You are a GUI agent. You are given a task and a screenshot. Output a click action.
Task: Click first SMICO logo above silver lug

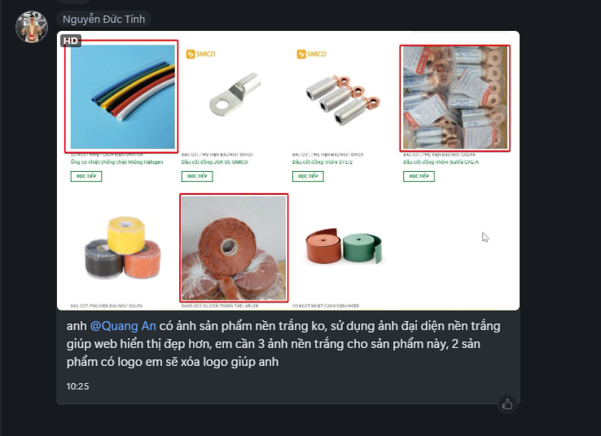[200, 54]
